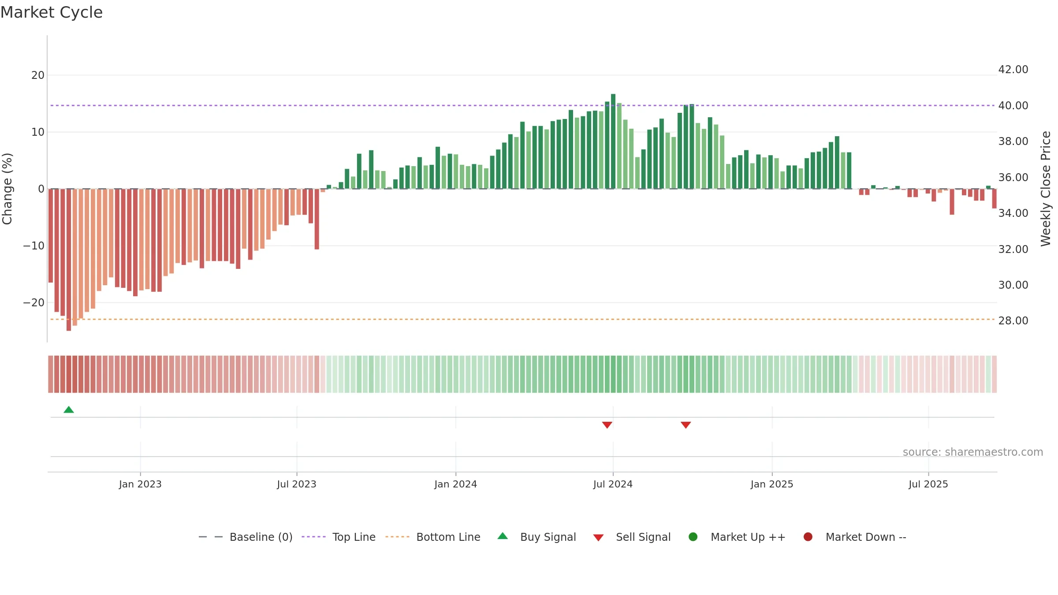Click the −20 tick on Change axis

pos(34,303)
